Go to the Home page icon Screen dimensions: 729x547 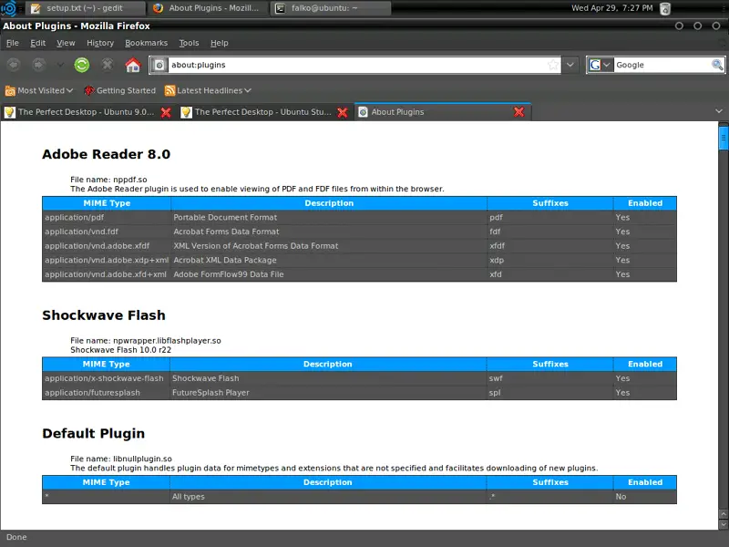pos(133,65)
